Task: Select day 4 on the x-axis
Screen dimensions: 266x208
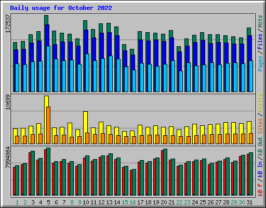Action: coord(41,202)
